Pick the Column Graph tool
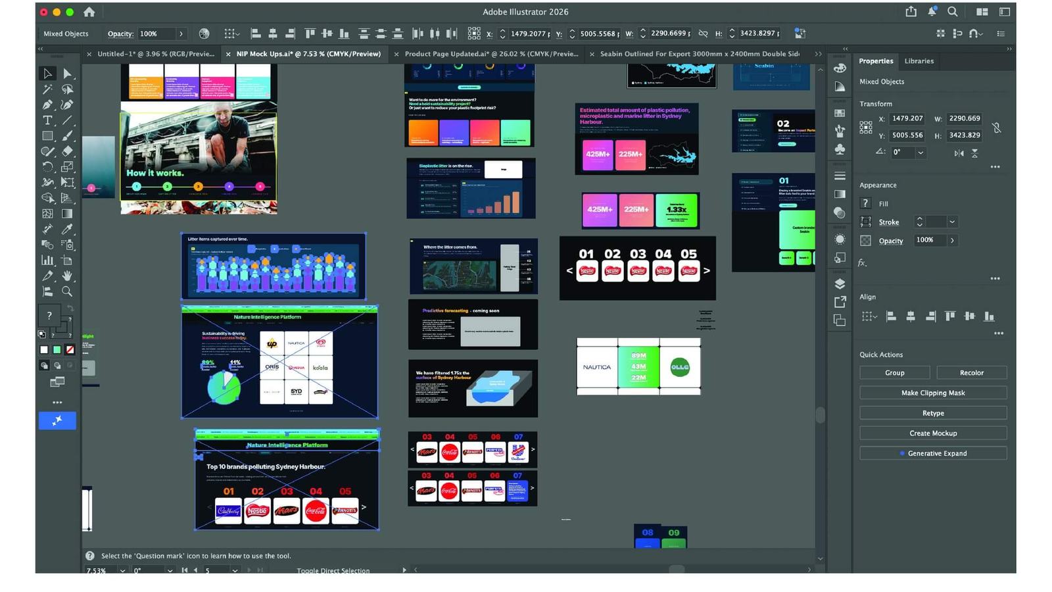1052x592 pixels. point(47,260)
